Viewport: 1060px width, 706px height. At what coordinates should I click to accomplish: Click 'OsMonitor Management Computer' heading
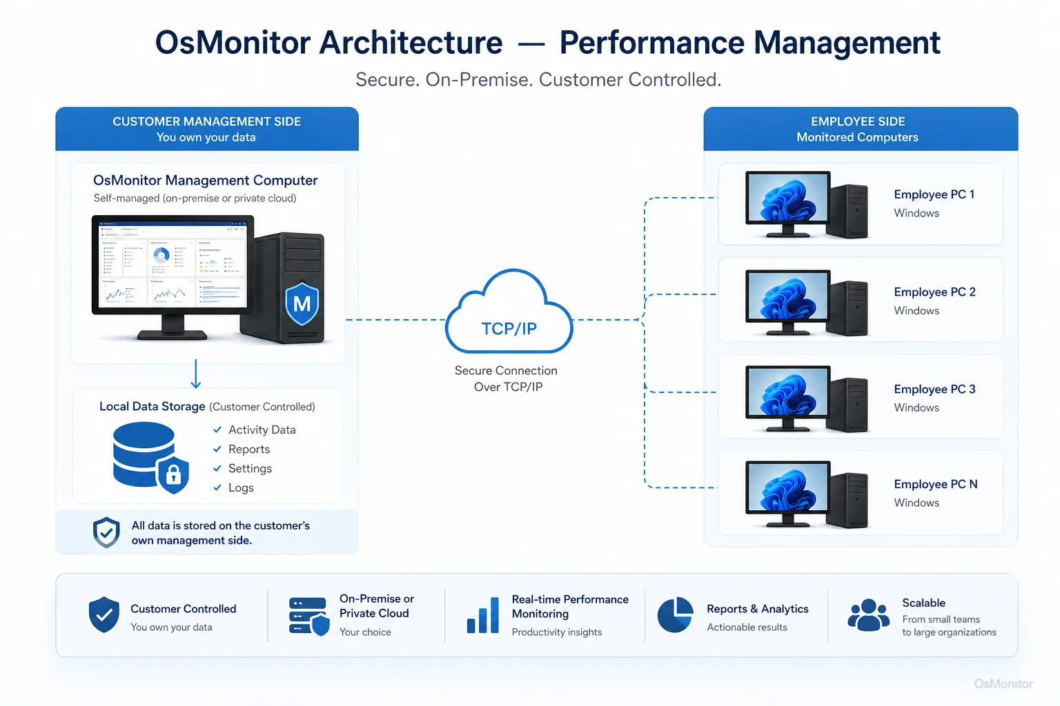point(206,180)
